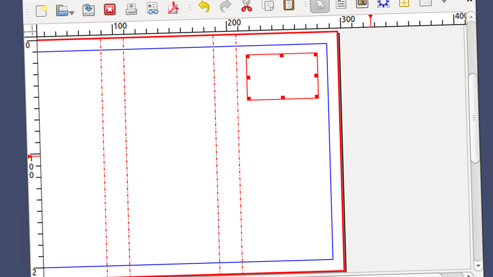Toggle the Insert Text Frame tool

pyautogui.click(x=341, y=4)
